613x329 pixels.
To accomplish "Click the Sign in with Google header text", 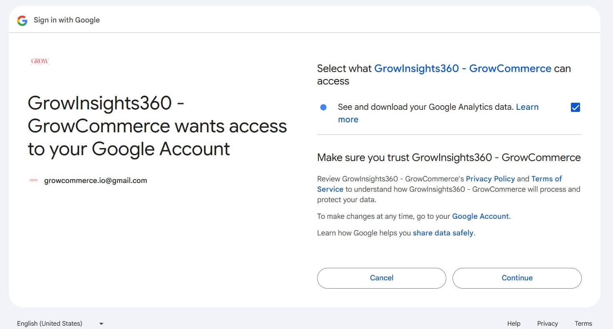I will click(67, 20).
